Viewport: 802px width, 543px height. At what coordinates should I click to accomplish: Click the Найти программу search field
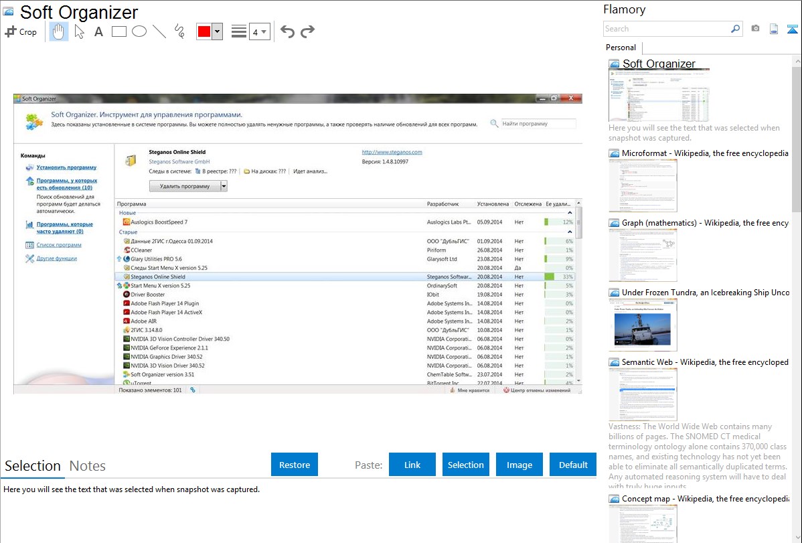(538, 123)
